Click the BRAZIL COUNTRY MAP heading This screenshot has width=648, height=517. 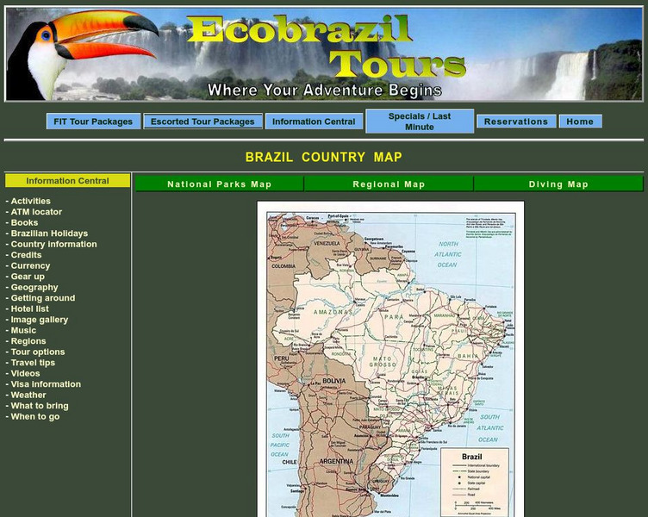324,157
